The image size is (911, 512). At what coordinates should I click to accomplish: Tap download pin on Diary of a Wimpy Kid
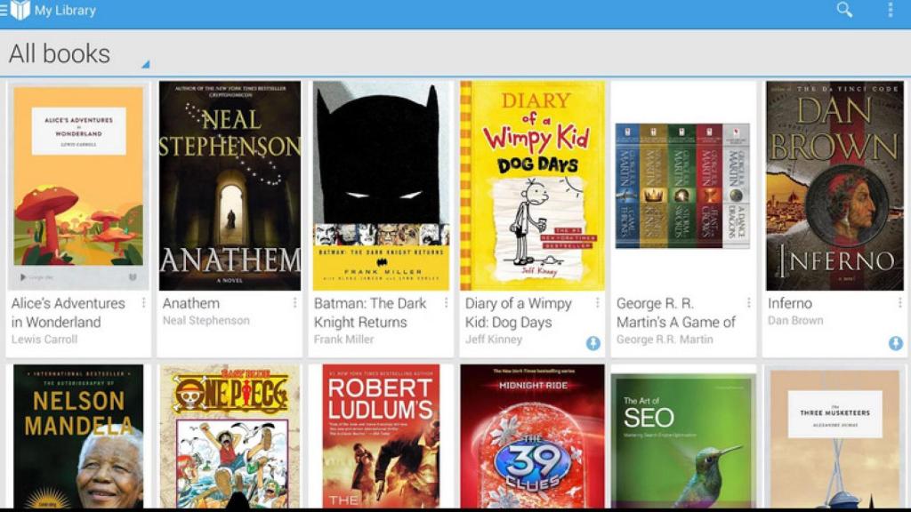593,343
